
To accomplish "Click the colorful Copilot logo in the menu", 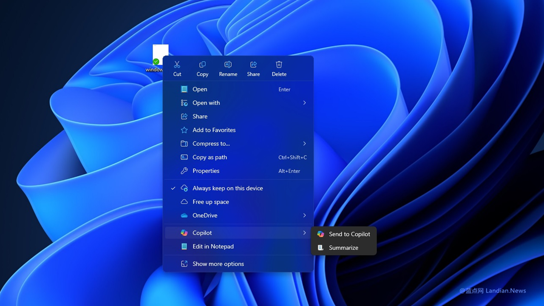I will [184, 233].
